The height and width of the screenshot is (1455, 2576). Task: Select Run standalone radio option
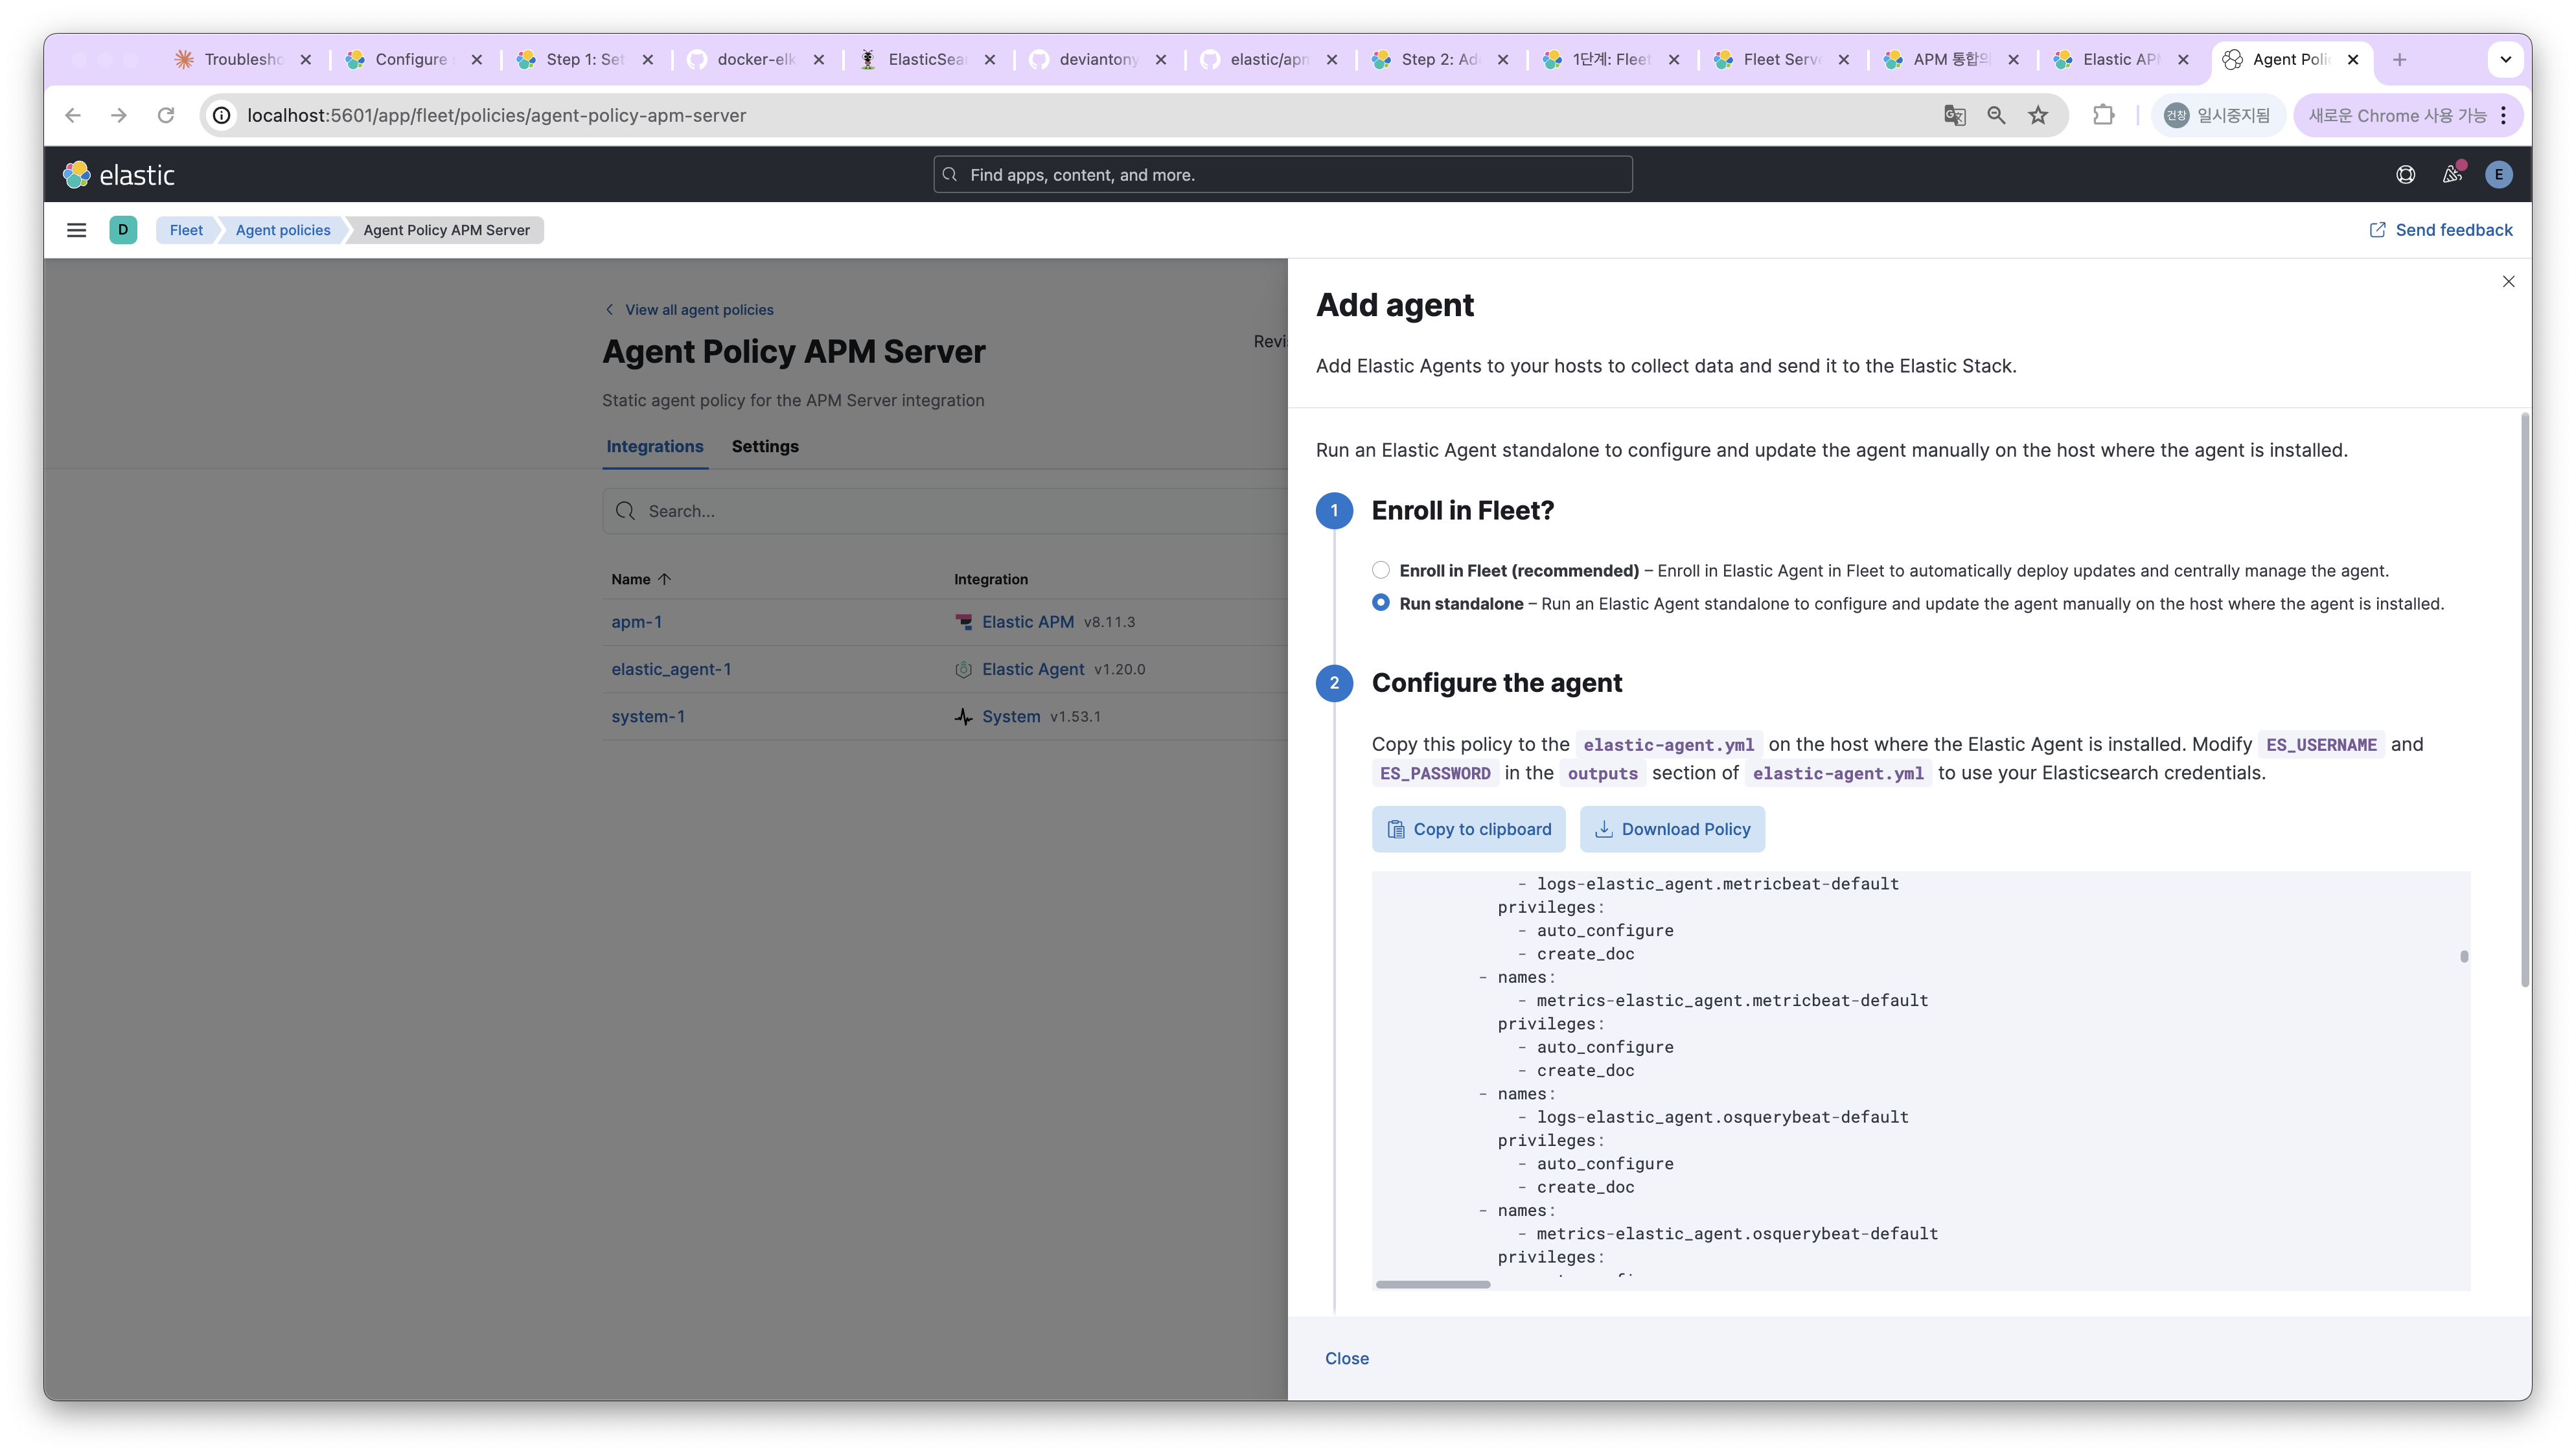1381,603
